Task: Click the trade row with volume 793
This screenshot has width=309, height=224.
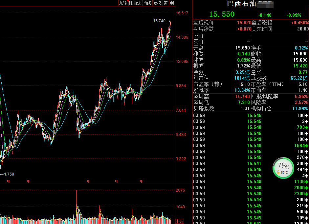Action: click(x=251, y=127)
